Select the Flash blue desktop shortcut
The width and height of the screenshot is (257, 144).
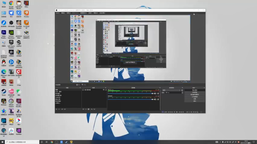click(x=4, y=24)
